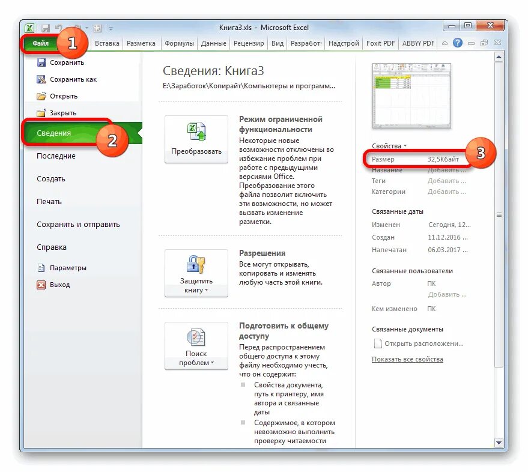This screenshot has width=528, height=472.
Task: Click the Напечатан date 06.03.2017
Action: click(448, 250)
